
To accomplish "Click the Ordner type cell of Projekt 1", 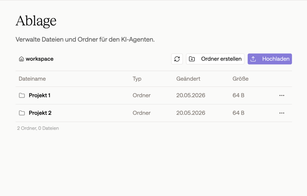I will tap(142, 95).
